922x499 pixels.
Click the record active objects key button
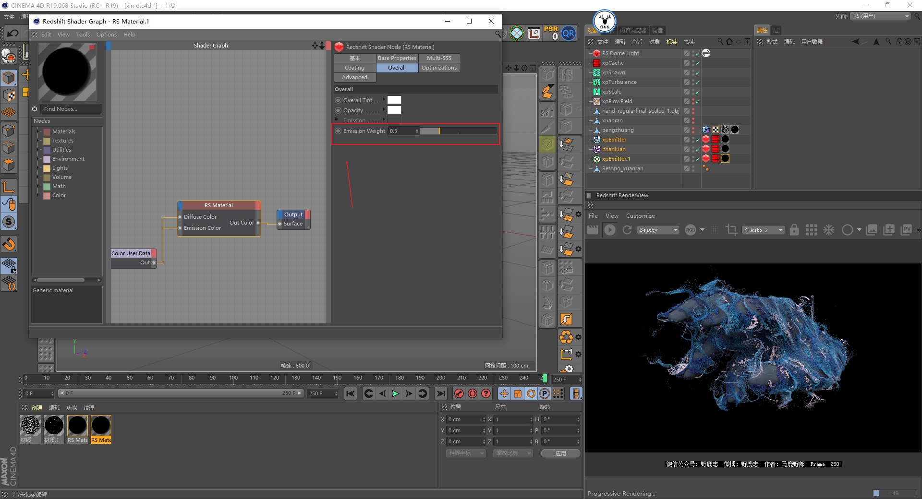click(x=459, y=393)
